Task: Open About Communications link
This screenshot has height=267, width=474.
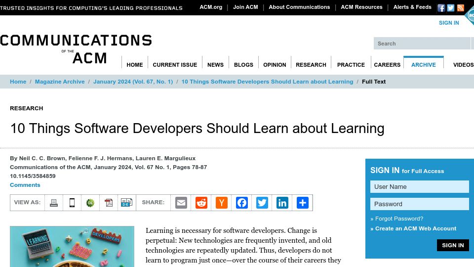Action: (299, 7)
